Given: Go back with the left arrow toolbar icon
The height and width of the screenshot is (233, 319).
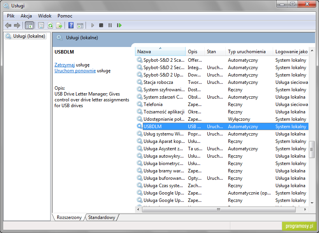Looking at the screenshot, I should (8, 25).
